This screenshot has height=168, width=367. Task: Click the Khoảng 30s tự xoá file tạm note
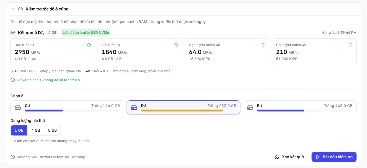[51, 157]
